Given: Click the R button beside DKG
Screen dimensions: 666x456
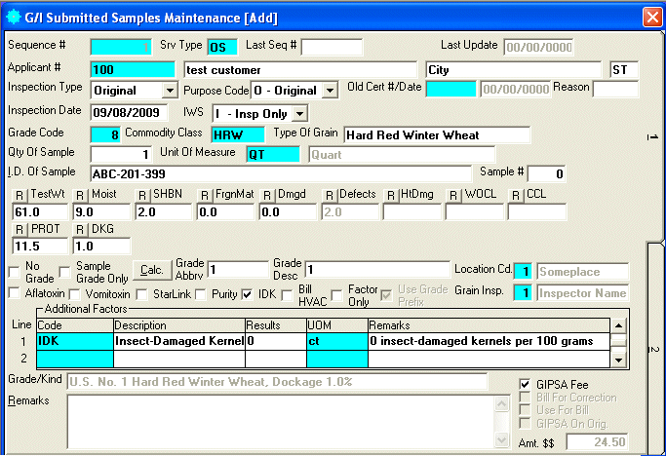Looking at the screenshot, I should coord(82,229).
